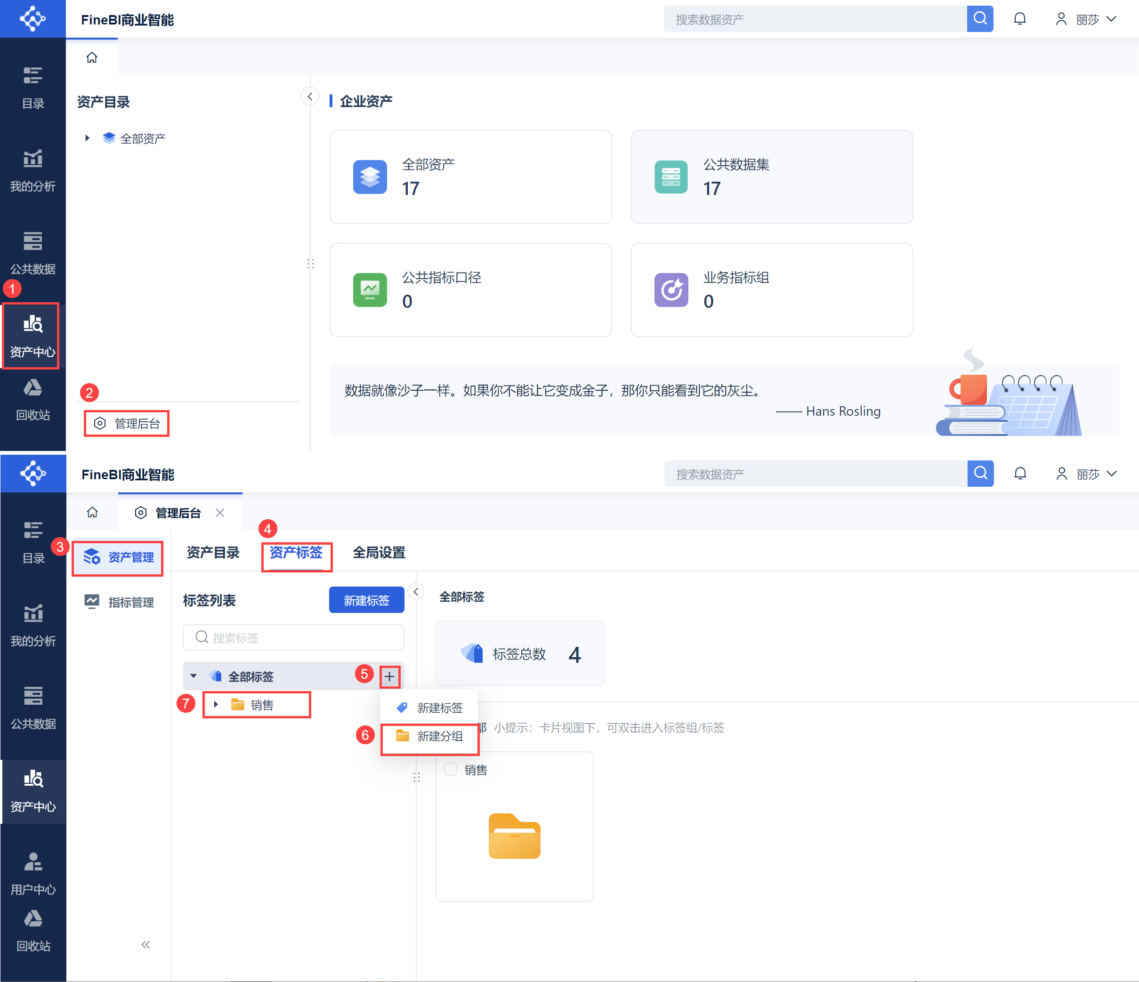Open 资产管理 in the side menu
The height and width of the screenshot is (982, 1139).
[118, 557]
